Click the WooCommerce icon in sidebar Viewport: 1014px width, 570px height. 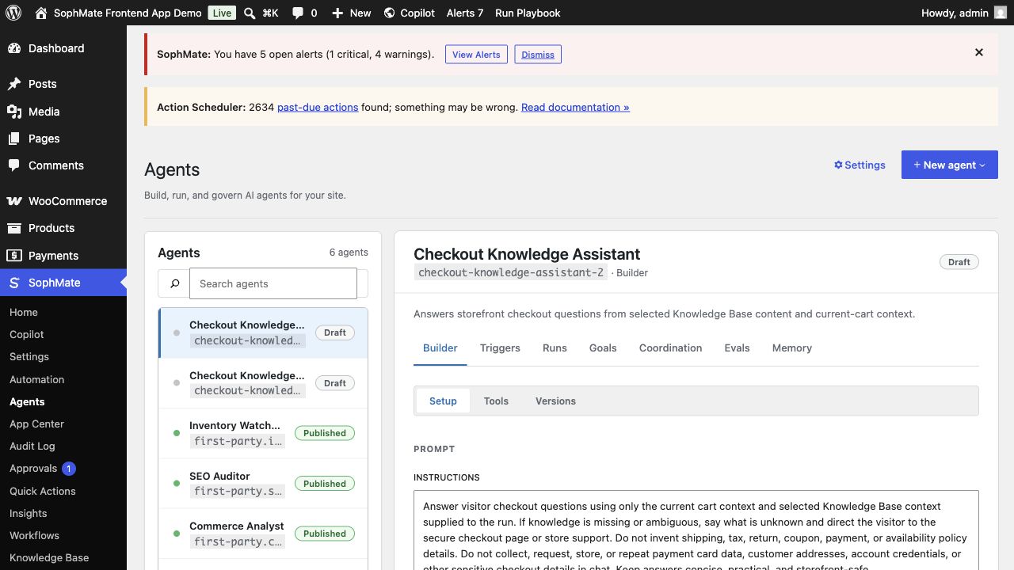point(14,201)
